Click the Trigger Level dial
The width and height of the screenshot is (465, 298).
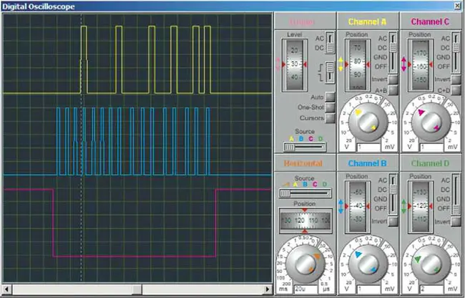(x=295, y=65)
